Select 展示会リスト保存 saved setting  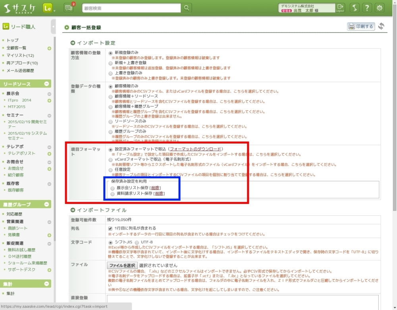(x=113, y=188)
